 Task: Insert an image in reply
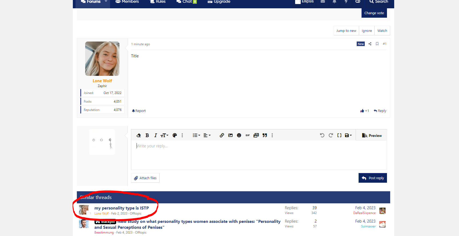pos(230,135)
